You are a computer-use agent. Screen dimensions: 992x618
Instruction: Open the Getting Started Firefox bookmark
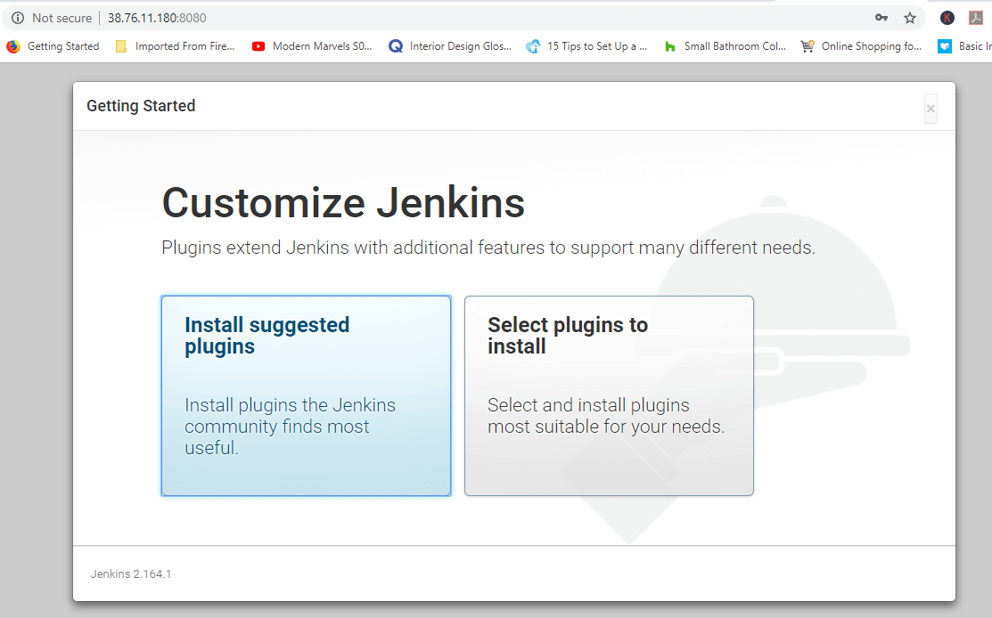coord(53,46)
